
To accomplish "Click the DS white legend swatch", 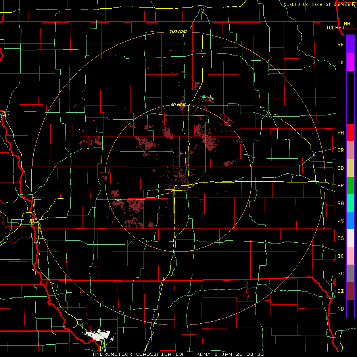I will (350, 238).
